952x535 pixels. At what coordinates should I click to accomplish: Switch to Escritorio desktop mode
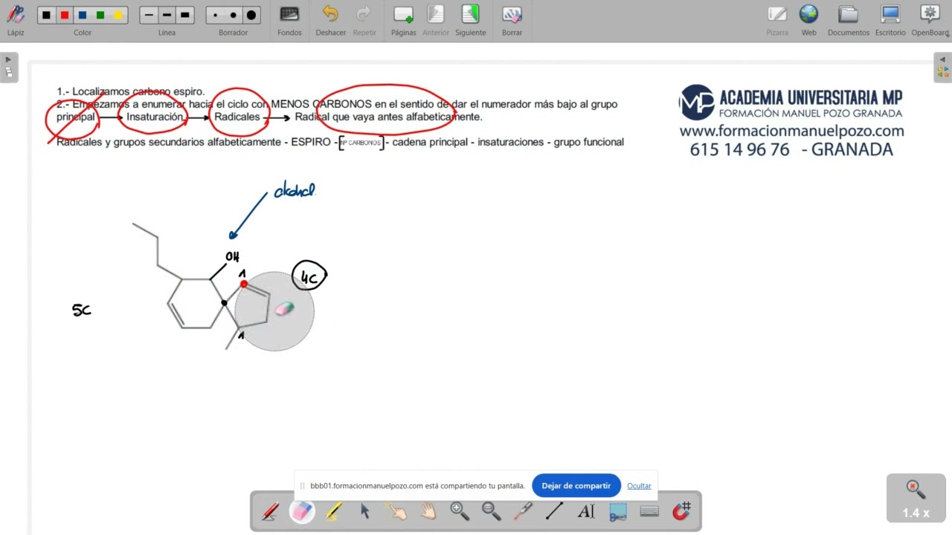point(890,20)
